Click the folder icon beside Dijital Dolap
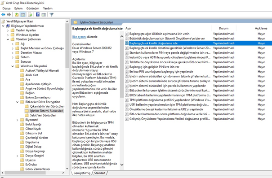Screen dimensions: 272x178 pos(22,147)
